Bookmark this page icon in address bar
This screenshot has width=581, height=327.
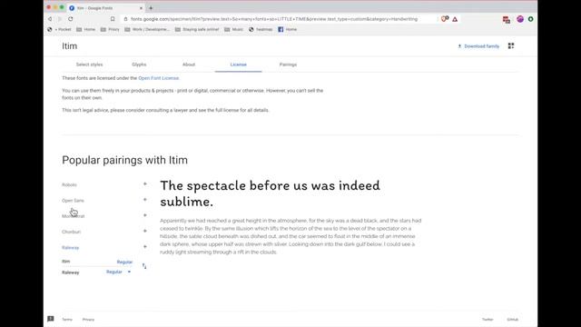113,19
